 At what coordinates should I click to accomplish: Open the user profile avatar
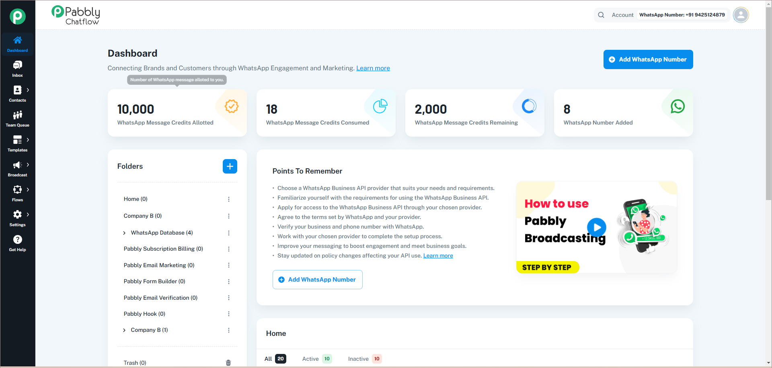click(x=741, y=15)
